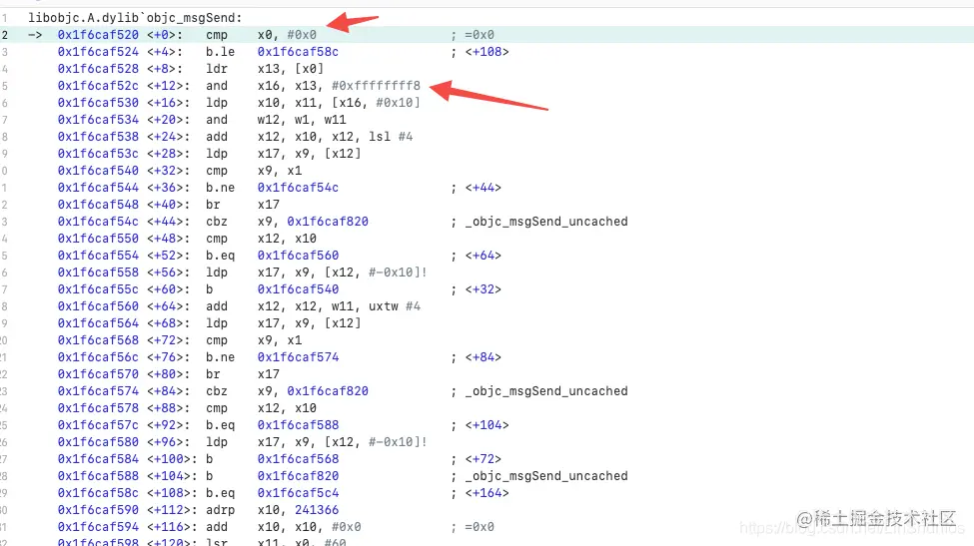Select branch target 0x1f6caf540 at offset <+60>
The image size is (974, 546).
298,289
